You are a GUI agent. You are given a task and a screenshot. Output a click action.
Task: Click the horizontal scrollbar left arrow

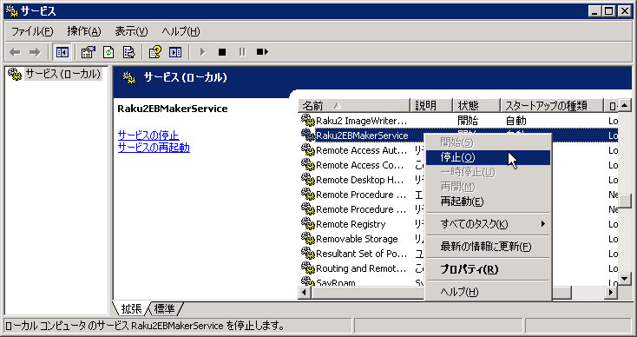click(x=305, y=292)
